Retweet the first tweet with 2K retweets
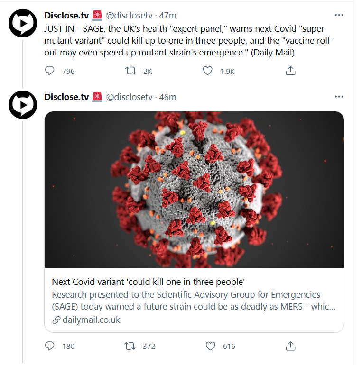Image resolution: width=362 pixels, height=365 pixels. 130,71
